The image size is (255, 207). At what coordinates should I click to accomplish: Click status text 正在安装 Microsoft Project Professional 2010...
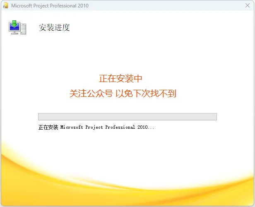pyautogui.click(x=96, y=127)
